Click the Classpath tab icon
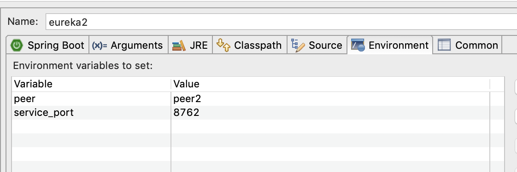517x172 pixels. (223, 45)
